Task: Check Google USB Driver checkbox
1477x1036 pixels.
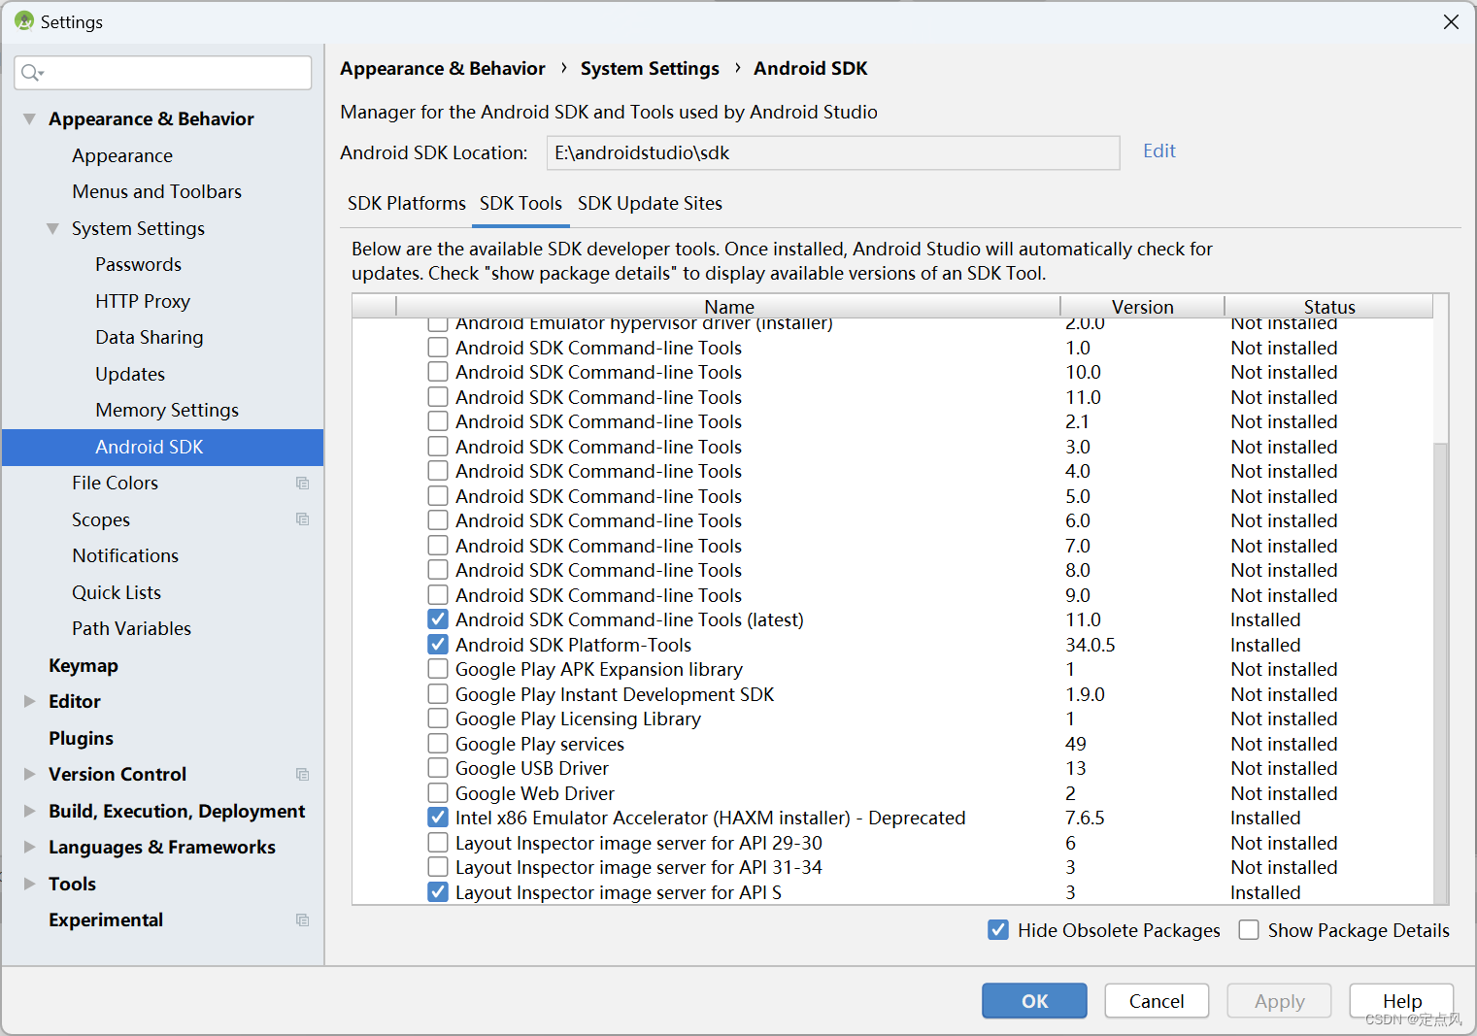Action: tap(438, 768)
